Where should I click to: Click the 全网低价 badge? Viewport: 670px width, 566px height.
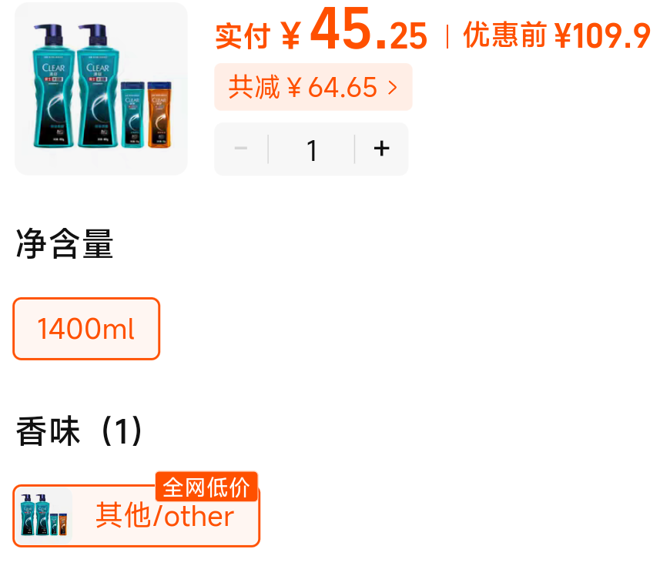coord(206,487)
